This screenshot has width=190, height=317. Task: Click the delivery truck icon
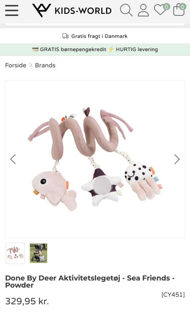click(65, 36)
